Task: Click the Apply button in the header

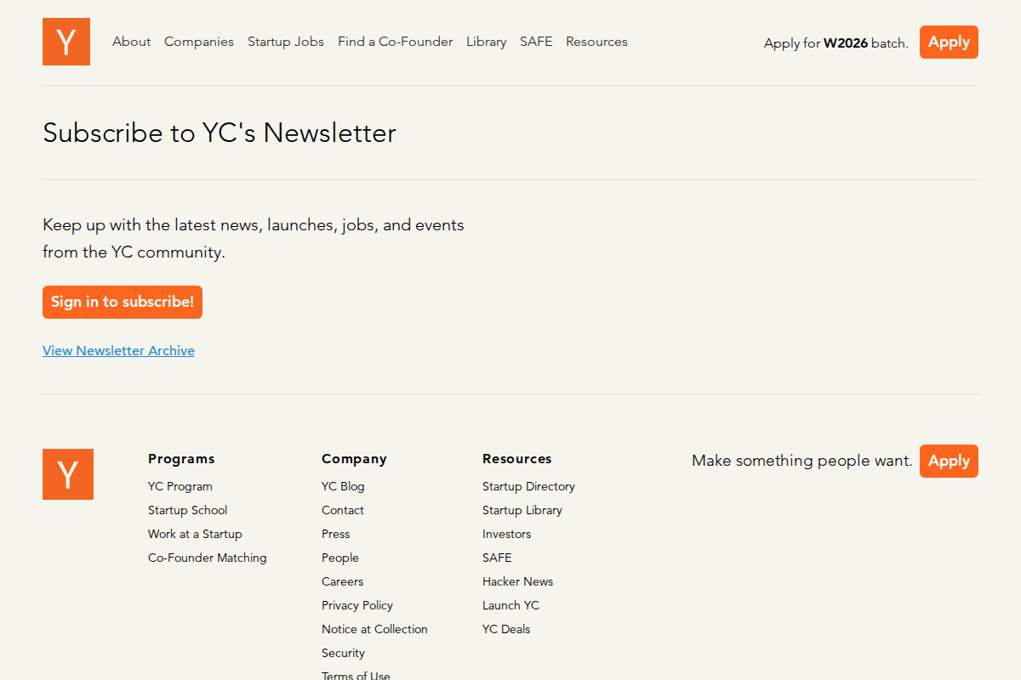Action: 948,41
